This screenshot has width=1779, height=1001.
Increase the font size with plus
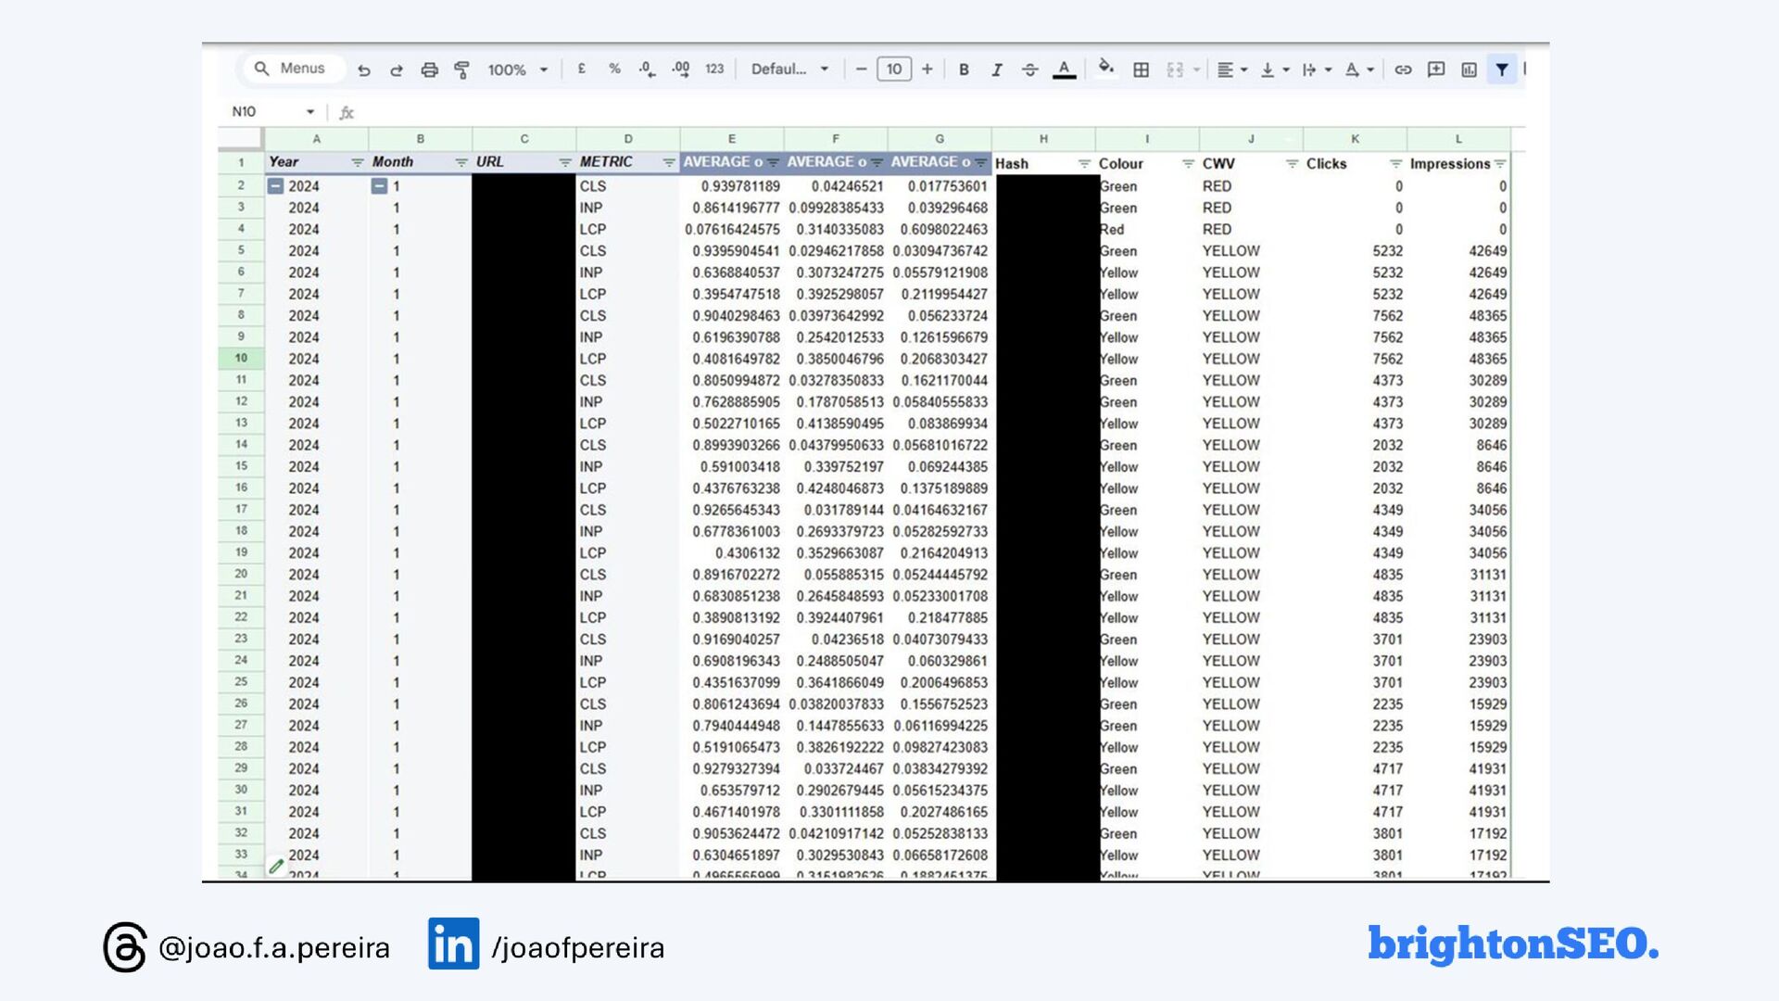tap(927, 70)
